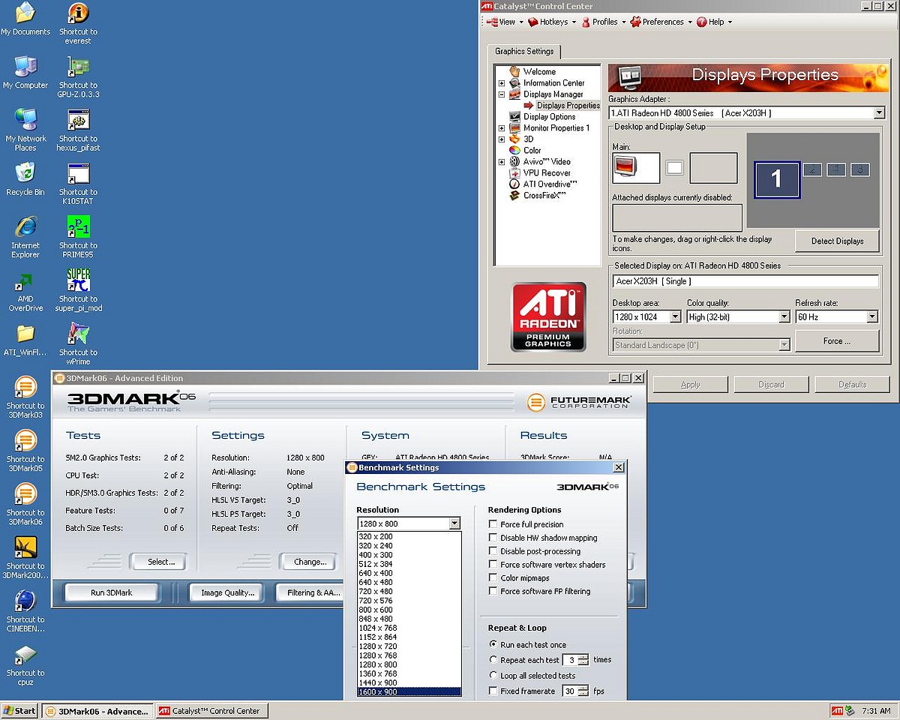The width and height of the screenshot is (900, 720).
Task: Check Disable HW shadow mapping
Action: pos(493,538)
